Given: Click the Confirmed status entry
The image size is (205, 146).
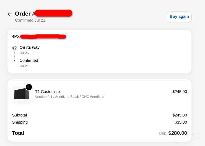Looking at the screenshot, I should [x=29, y=60].
